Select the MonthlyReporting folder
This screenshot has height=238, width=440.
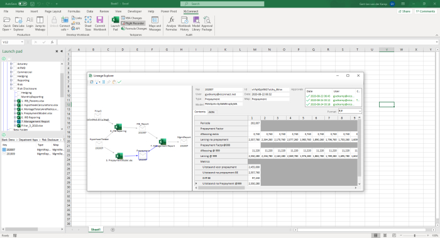tap(32, 97)
